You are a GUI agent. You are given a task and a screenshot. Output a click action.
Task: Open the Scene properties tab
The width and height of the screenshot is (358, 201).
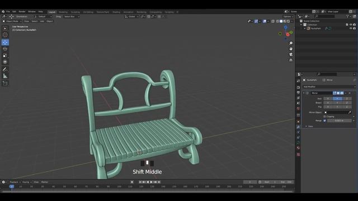(298, 103)
